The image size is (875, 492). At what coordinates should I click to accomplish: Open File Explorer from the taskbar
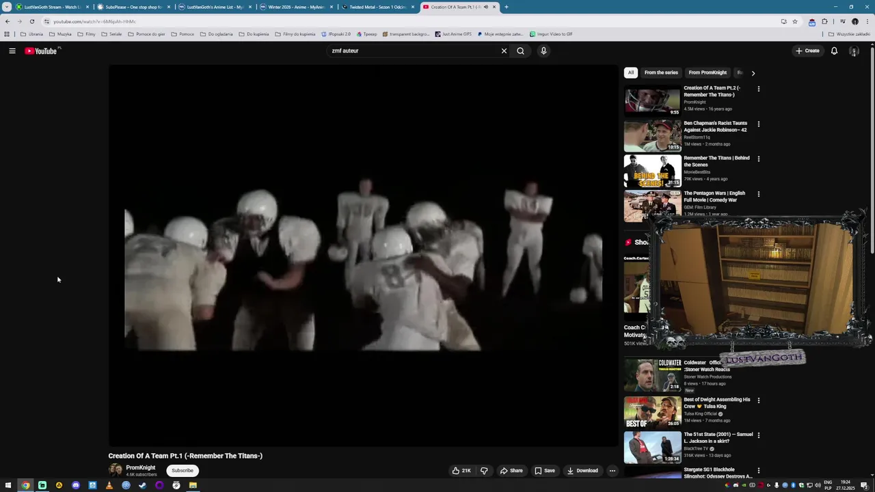pos(193,485)
